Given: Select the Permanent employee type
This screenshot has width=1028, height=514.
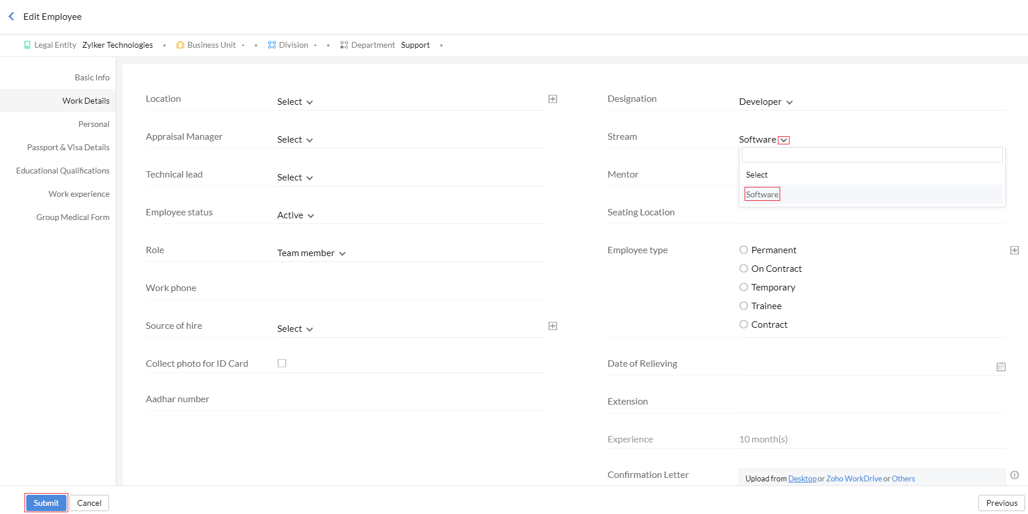Looking at the screenshot, I should click(x=743, y=250).
